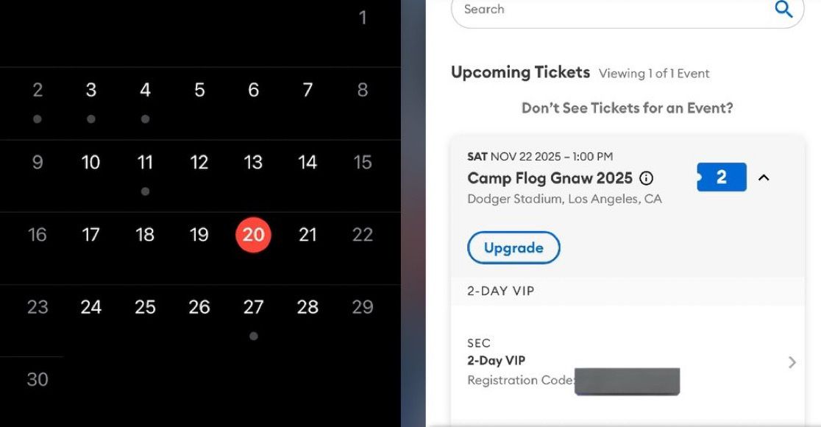Select November 30 on the calendar
Screen dimensions: 821x427
click(37, 379)
